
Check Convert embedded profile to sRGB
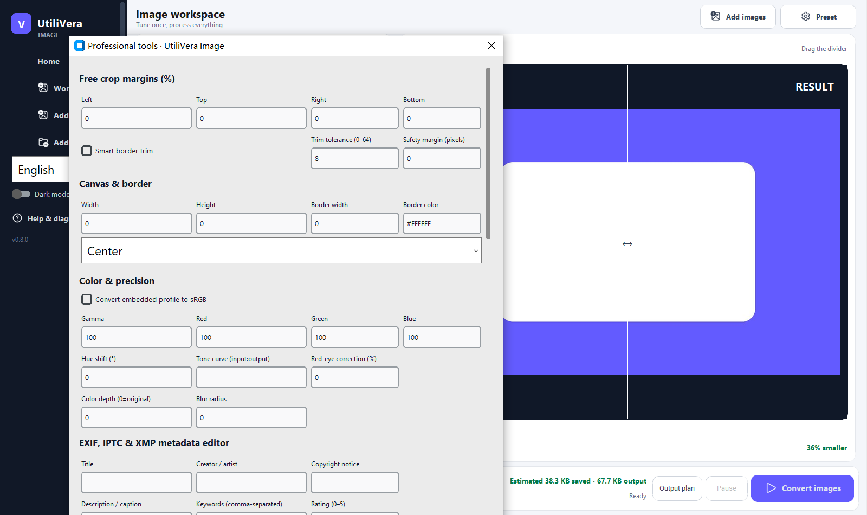tap(87, 299)
